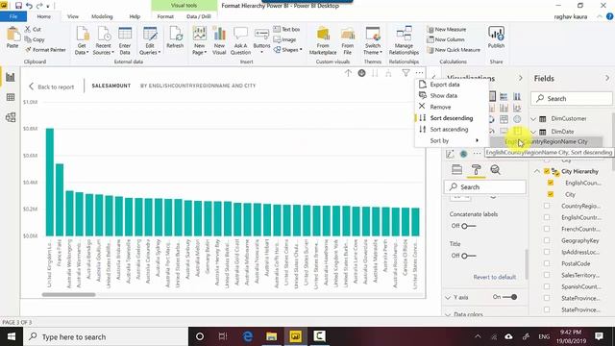Screen dimensions: 615x346
Task: Insert a Text box
Action: pos(286,29)
